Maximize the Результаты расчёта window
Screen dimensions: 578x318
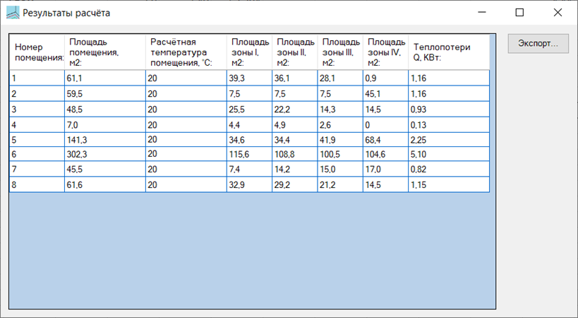tap(520, 12)
